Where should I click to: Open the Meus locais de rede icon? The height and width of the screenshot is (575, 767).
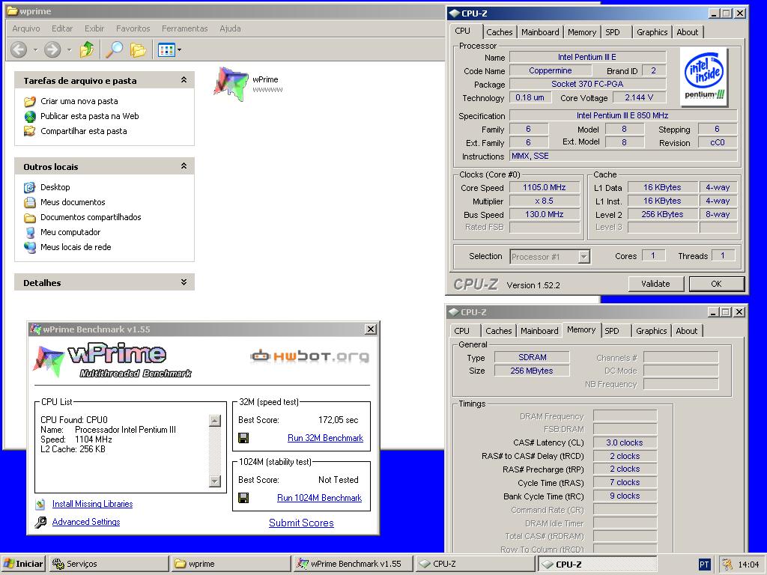click(30, 247)
